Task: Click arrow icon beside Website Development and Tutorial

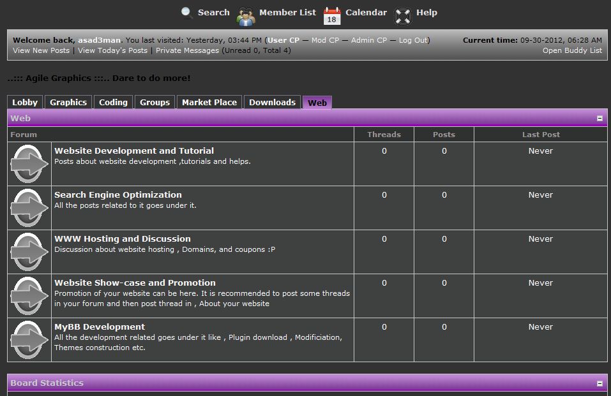Action: pyautogui.click(x=29, y=164)
